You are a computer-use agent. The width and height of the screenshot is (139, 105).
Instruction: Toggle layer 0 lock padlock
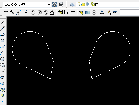(x=93, y=4)
